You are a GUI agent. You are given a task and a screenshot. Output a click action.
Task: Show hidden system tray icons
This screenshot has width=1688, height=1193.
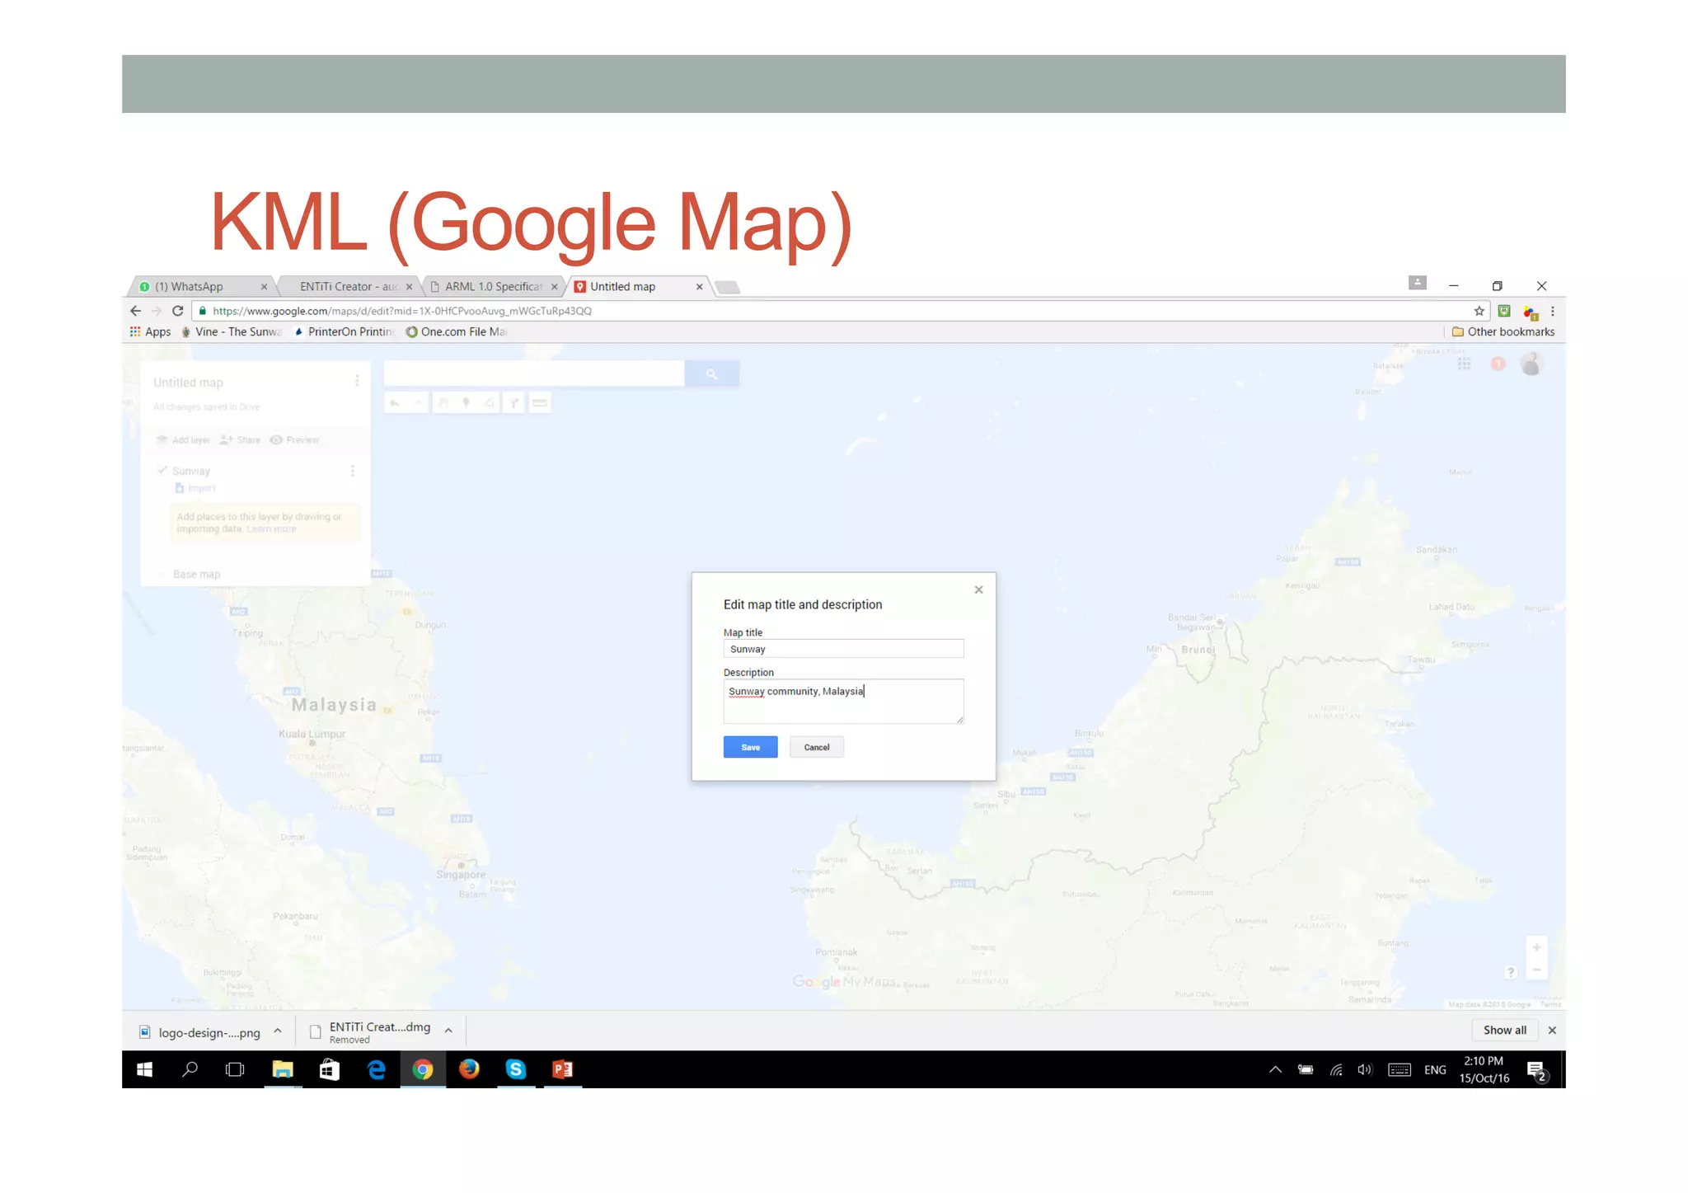1275,1069
